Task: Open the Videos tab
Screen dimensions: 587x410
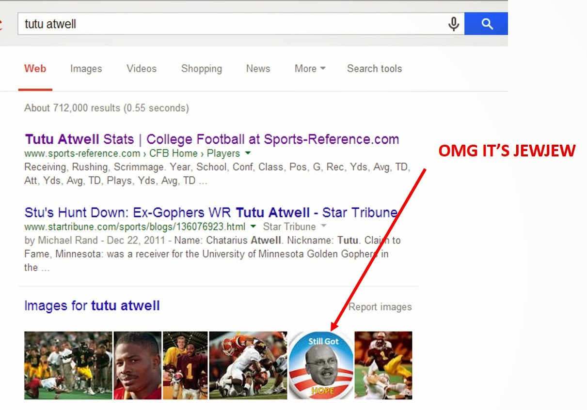Action: [142, 69]
